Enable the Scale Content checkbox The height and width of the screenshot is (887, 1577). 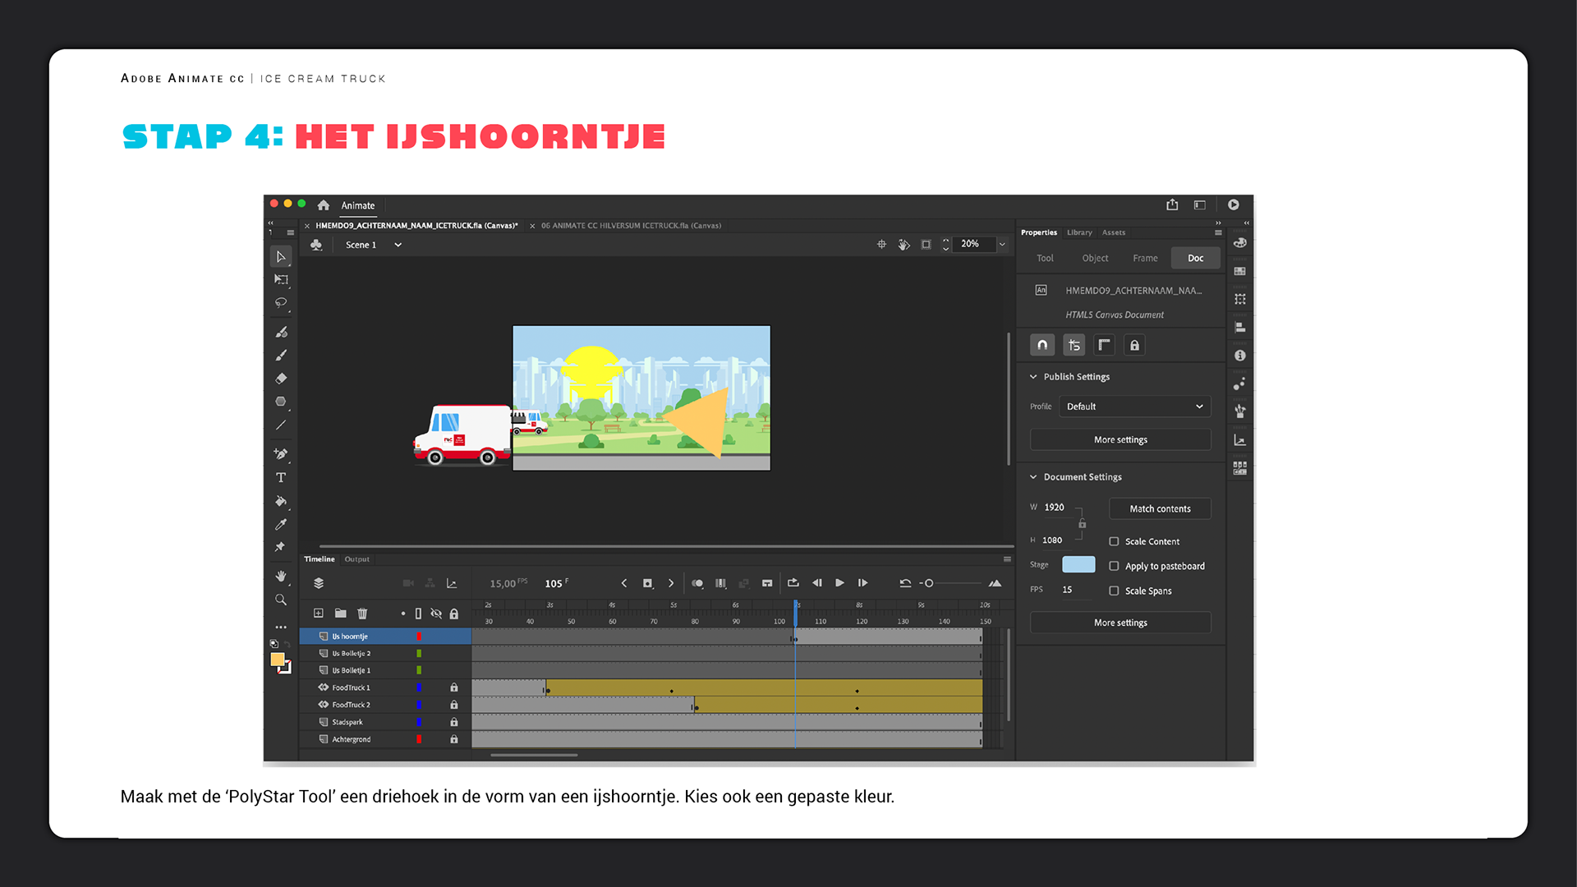coord(1114,541)
